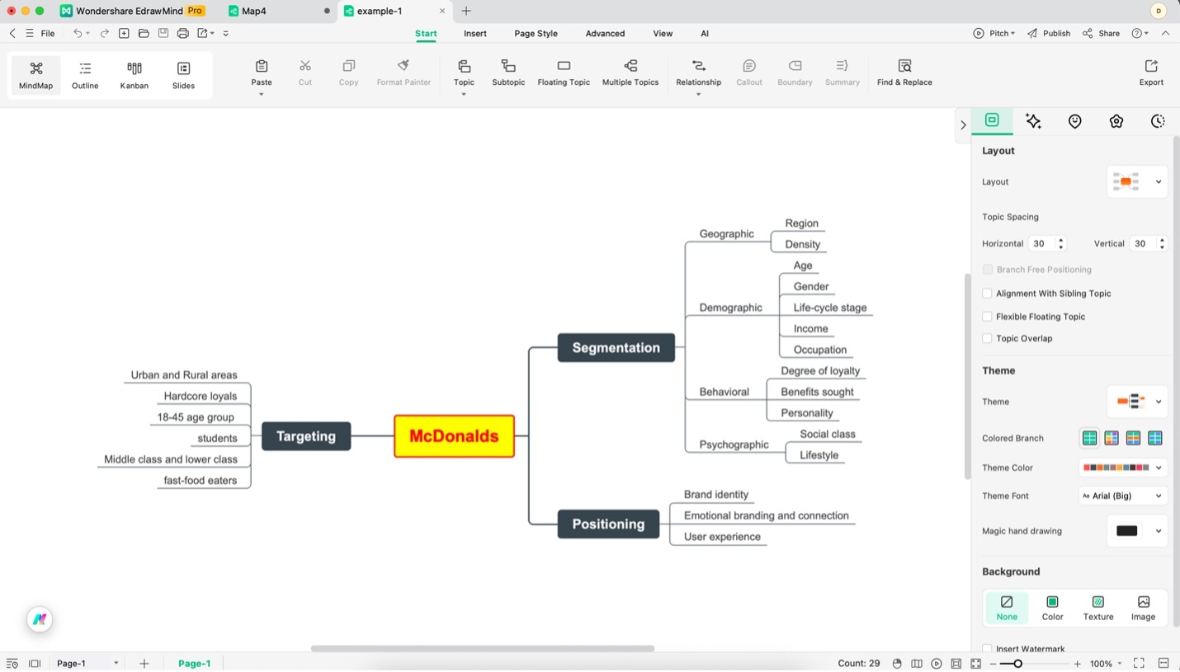Viewport: 1180px width, 672px height.
Task: Open the AI ribbon tab
Action: click(x=705, y=34)
